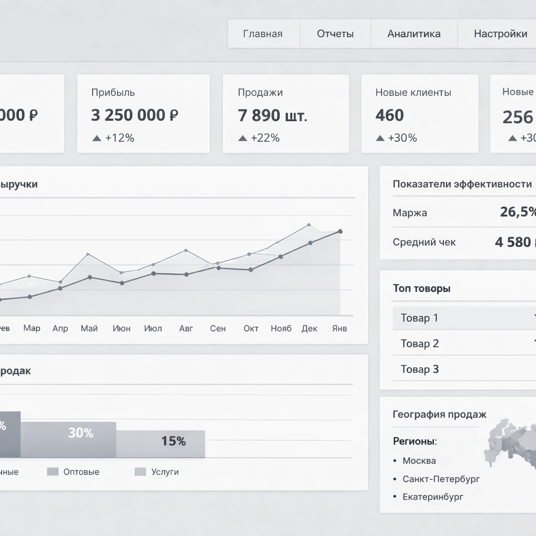Click the Услуги legend label
The width and height of the screenshot is (536, 536).
165,472
